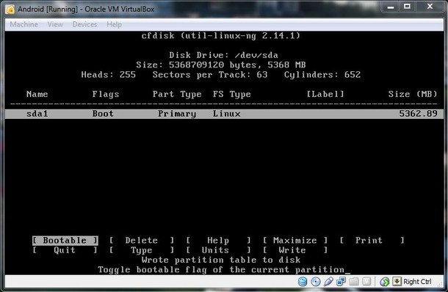Click the network adapters status icon
This screenshot has width=448, height=292.
coord(342,282)
